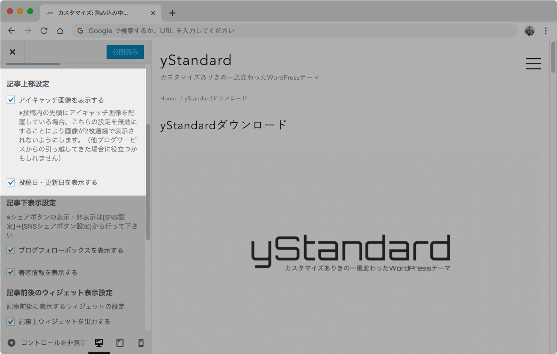
Task: Click the customizer panel scrollbar
Action: [x=148, y=182]
